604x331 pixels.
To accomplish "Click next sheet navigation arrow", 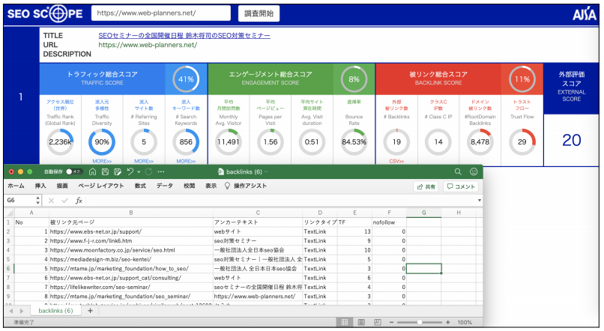I will pyautogui.click(x=22, y=311).
